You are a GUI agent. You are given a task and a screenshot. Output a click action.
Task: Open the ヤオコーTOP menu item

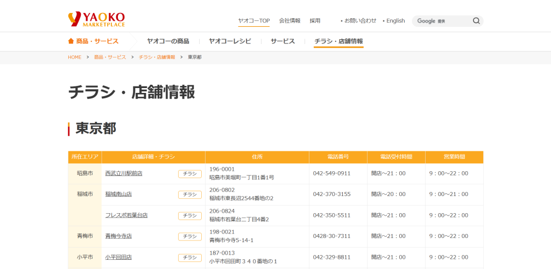click(x=254, y=21)
